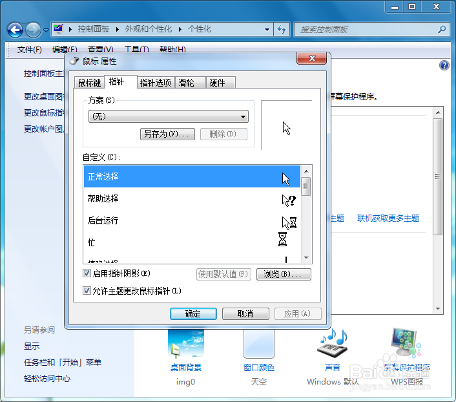
Task: Click the 应用(A) button
Action: point(298,314)
